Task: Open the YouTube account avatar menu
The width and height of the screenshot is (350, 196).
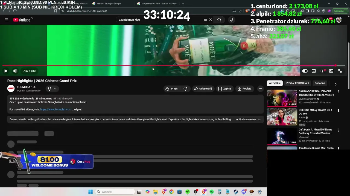Action: point(339,20)
